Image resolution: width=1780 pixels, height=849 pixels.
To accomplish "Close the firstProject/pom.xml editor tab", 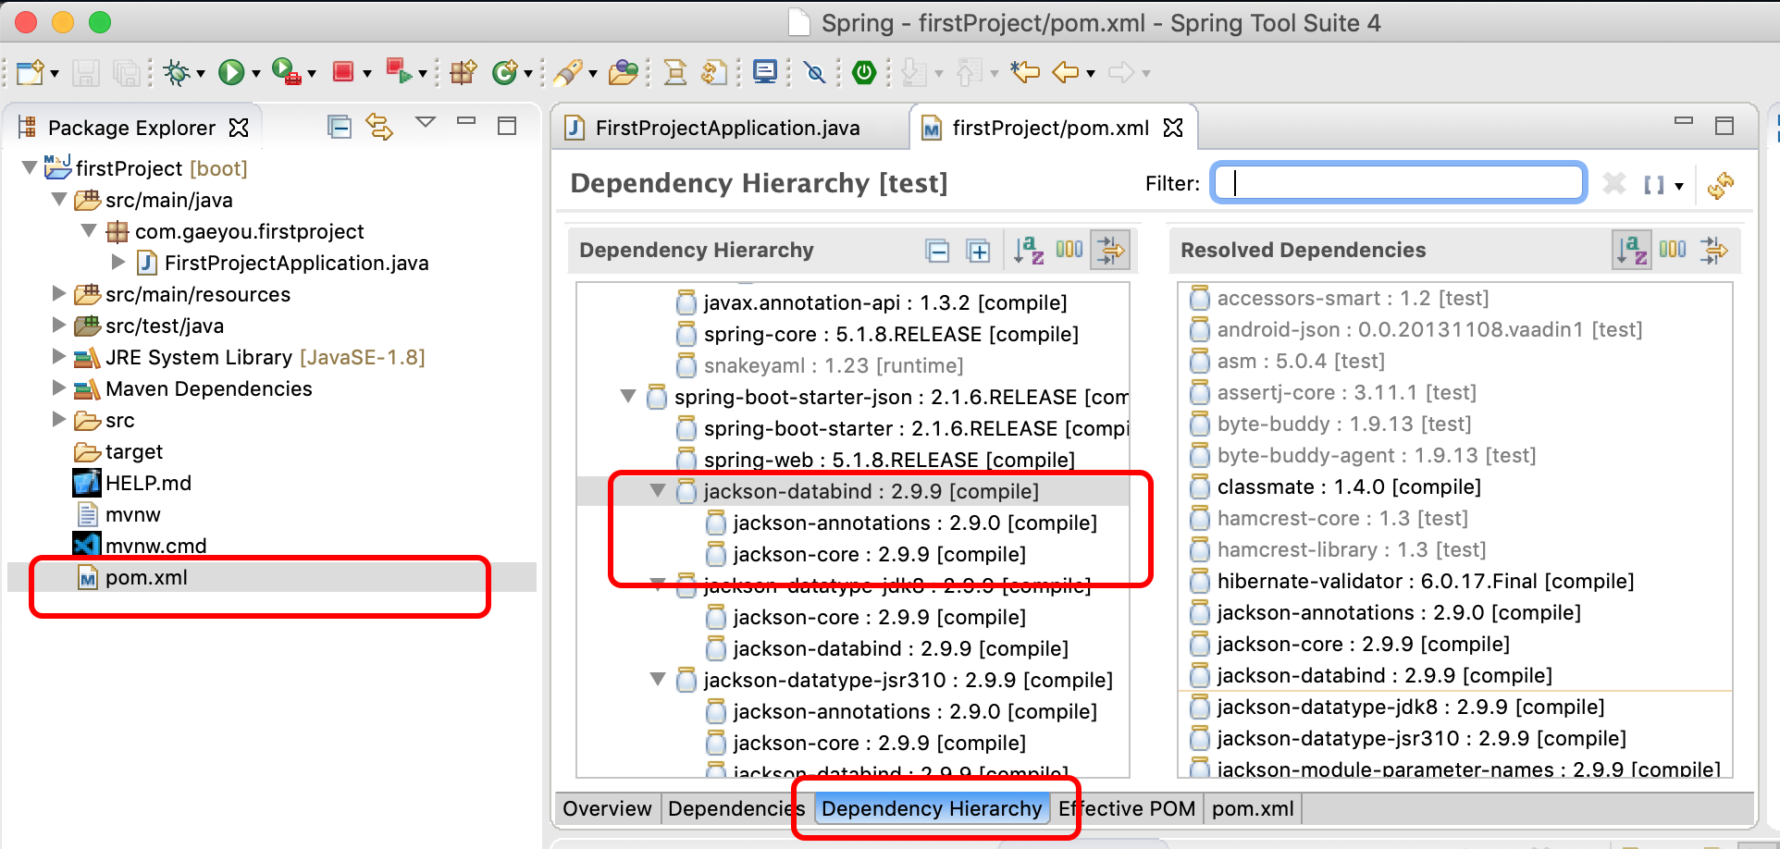I will (x=1173, y=128).
